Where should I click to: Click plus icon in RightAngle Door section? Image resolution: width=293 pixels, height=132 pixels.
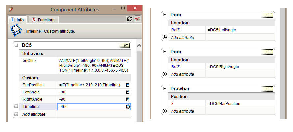(x=164, y=74)
